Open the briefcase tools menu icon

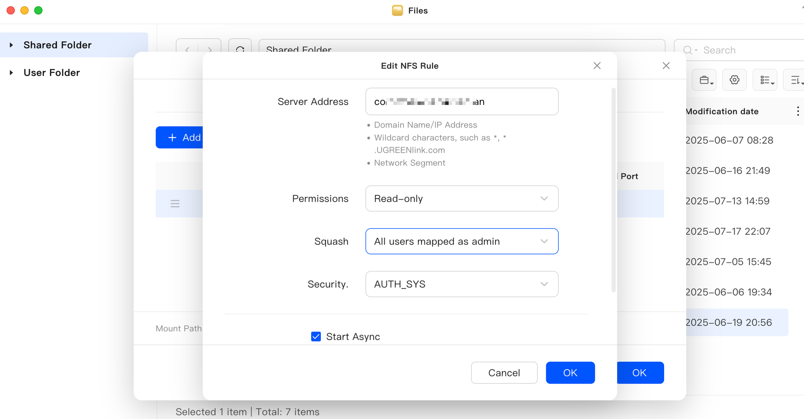pos(704,80)
